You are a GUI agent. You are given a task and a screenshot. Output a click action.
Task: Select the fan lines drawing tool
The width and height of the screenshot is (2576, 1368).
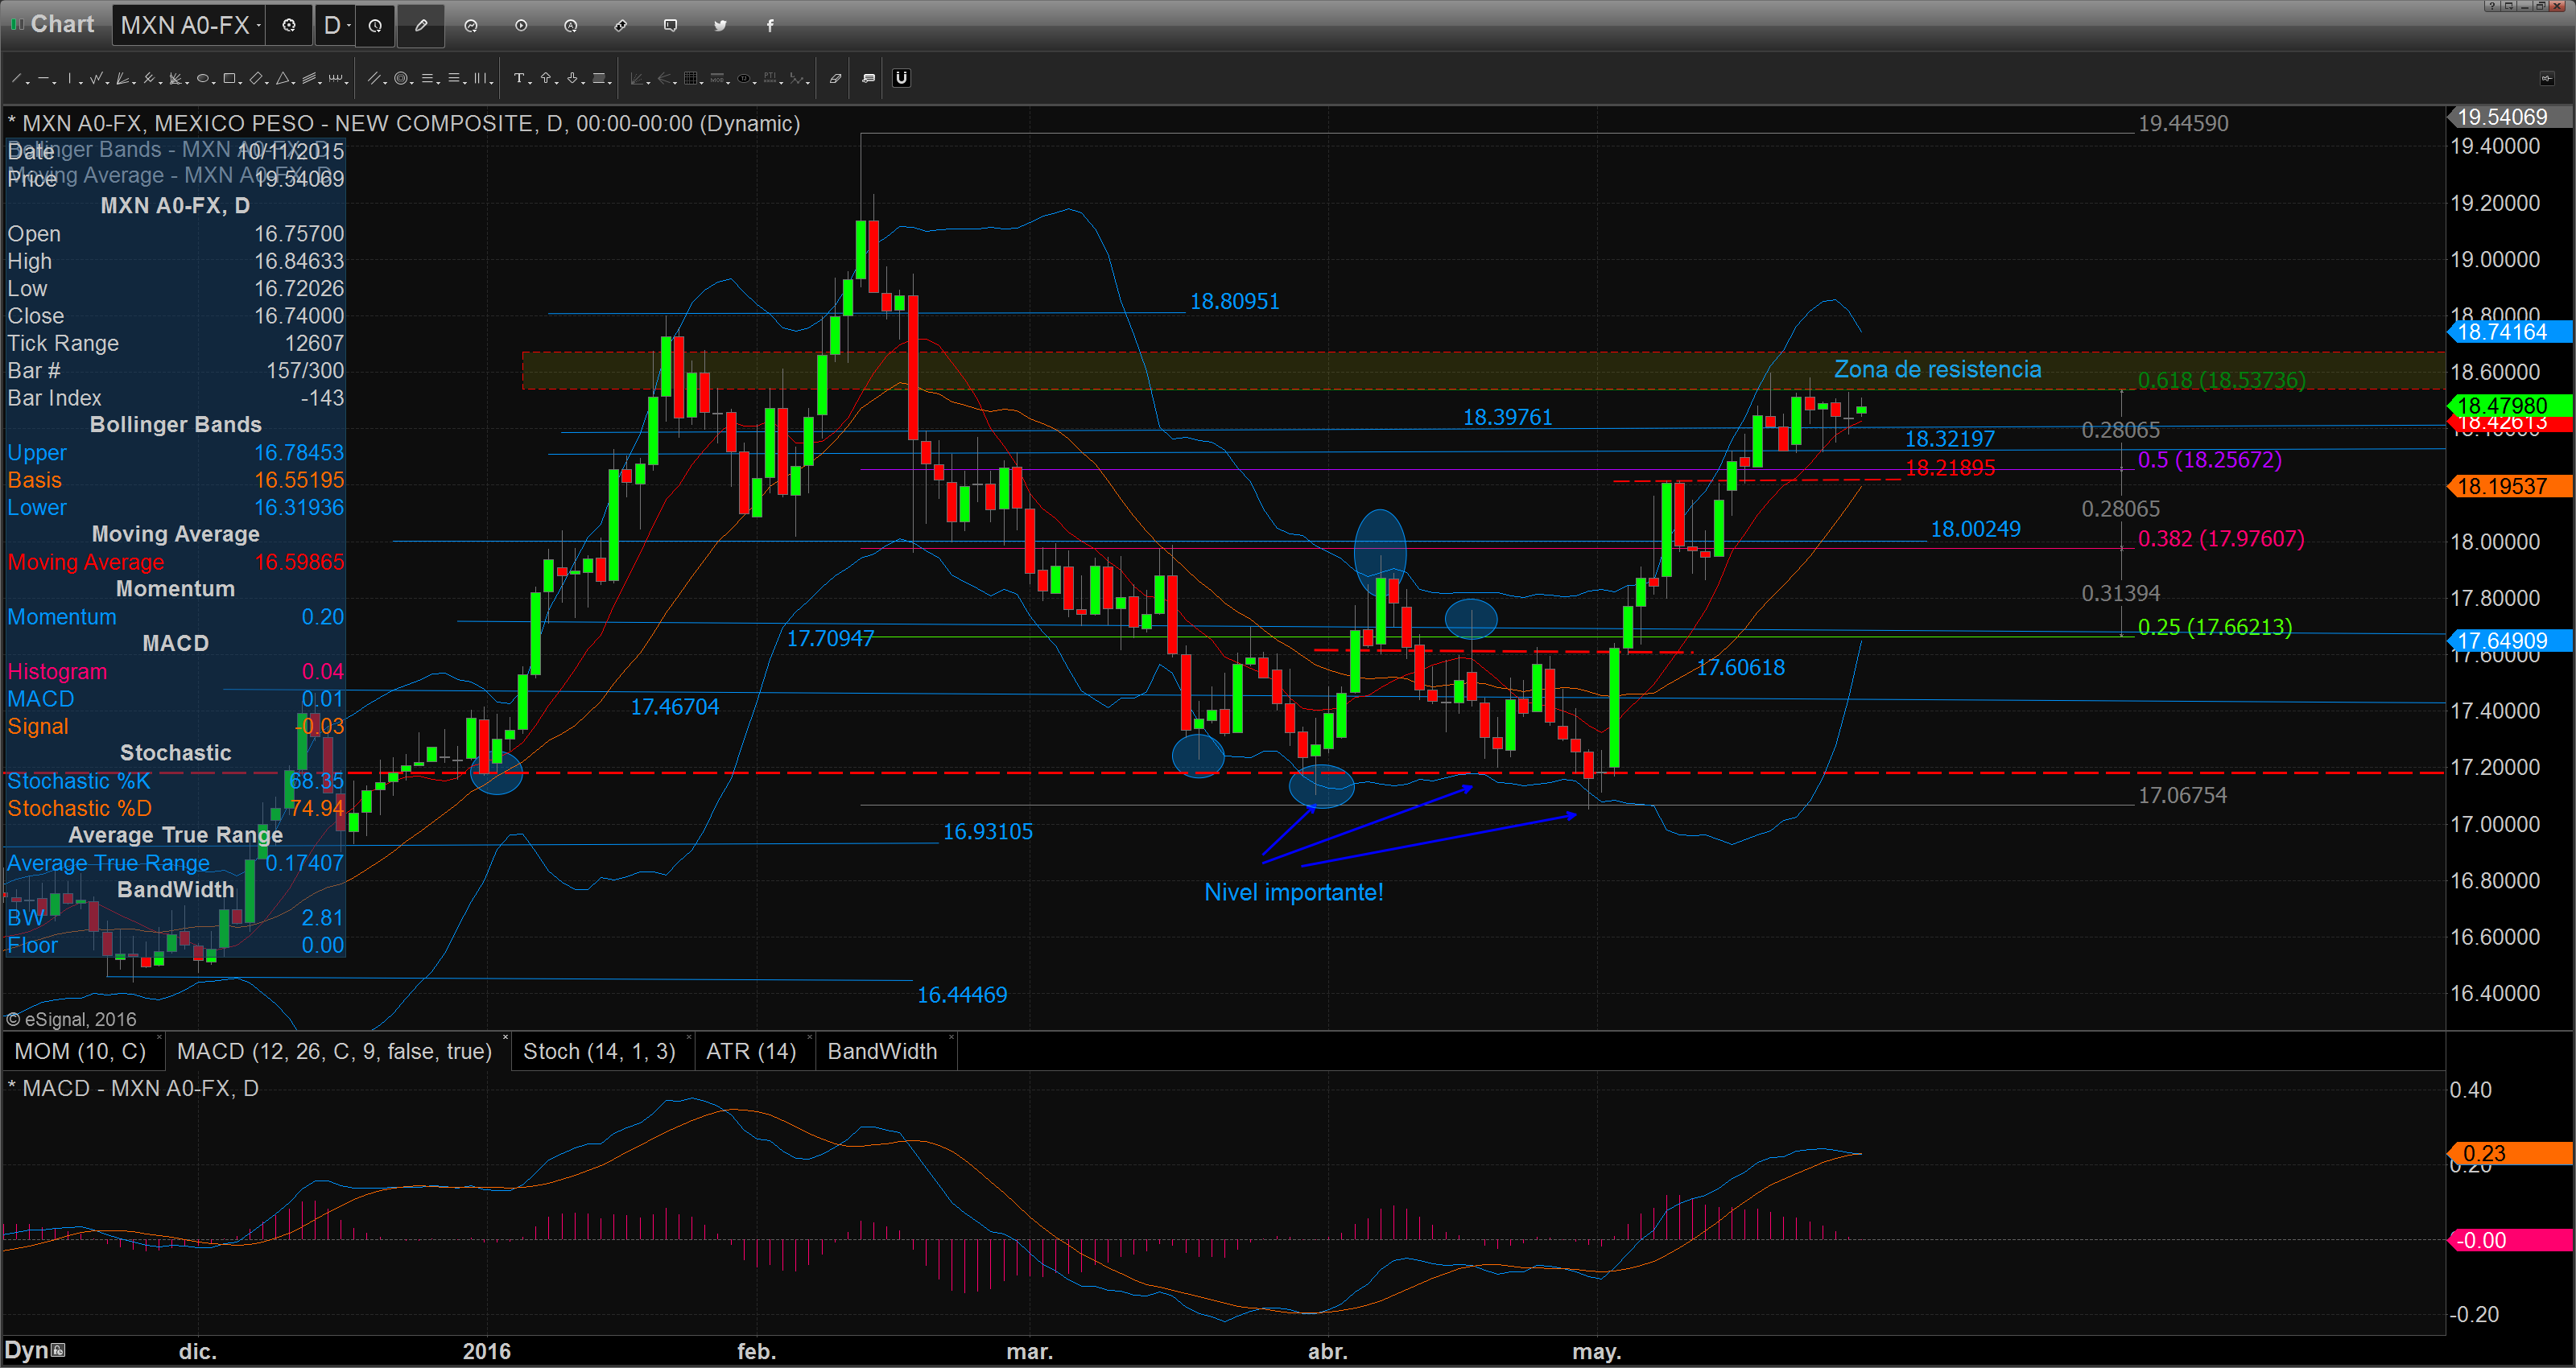122,78
